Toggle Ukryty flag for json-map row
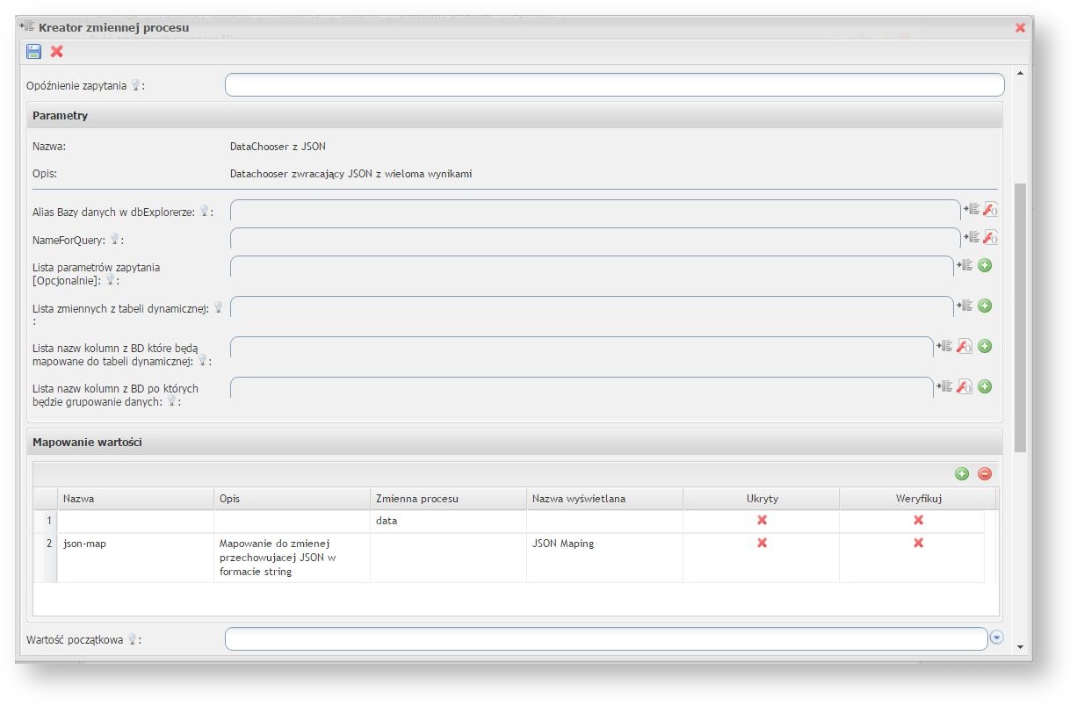 click(x=762, y=543)
